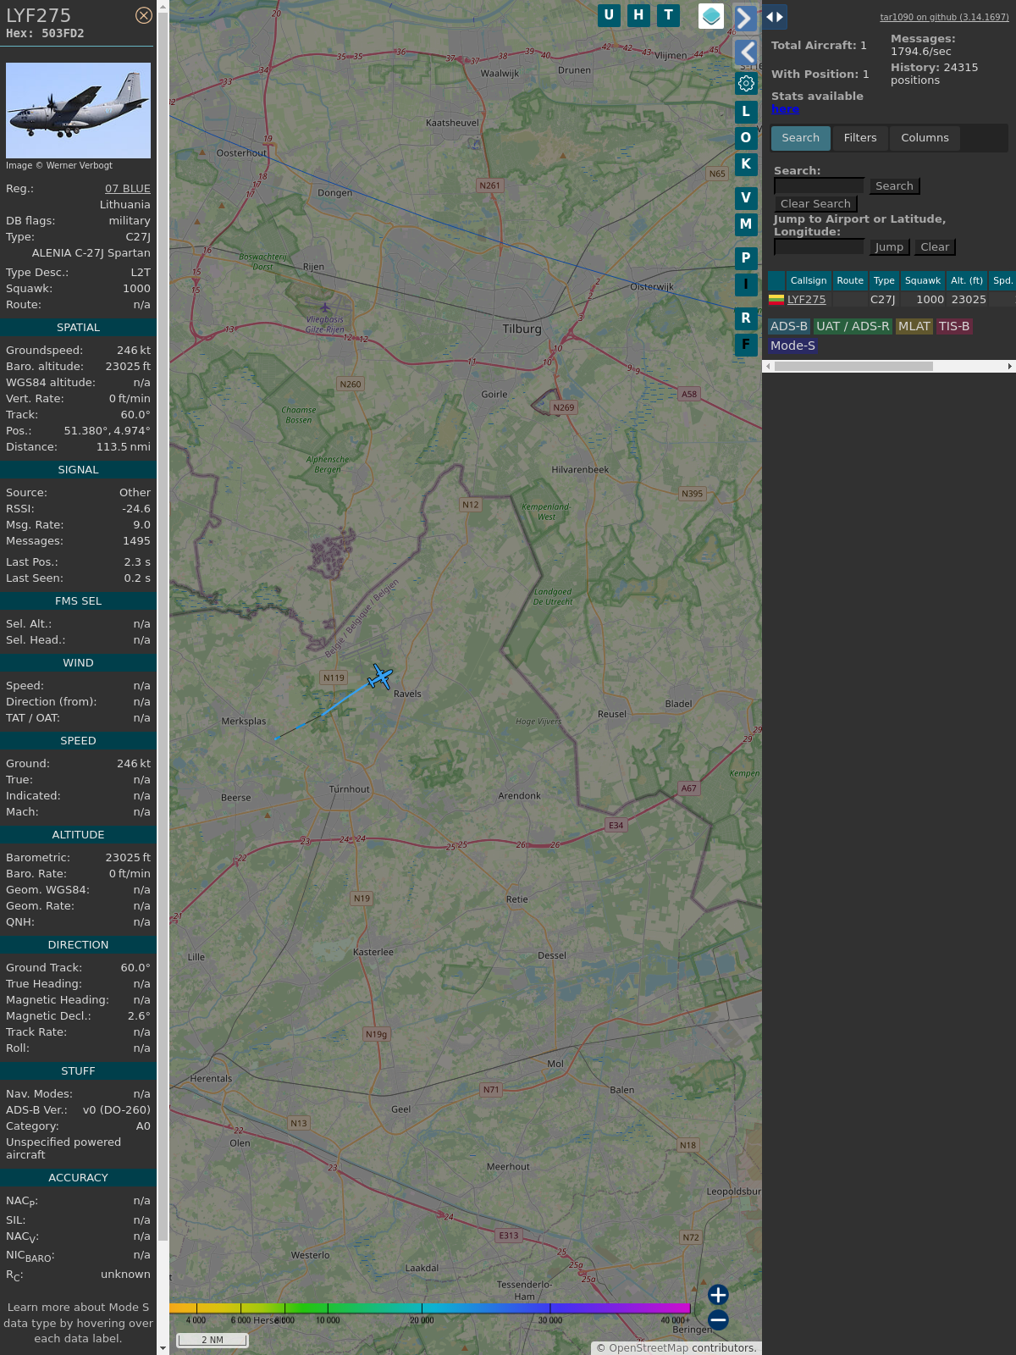Image resolution: width=1016 pixels, height=1355 pixels.
Task: Toggle sidebar width with double-arrow icon
Action: (x=775, y=17)
